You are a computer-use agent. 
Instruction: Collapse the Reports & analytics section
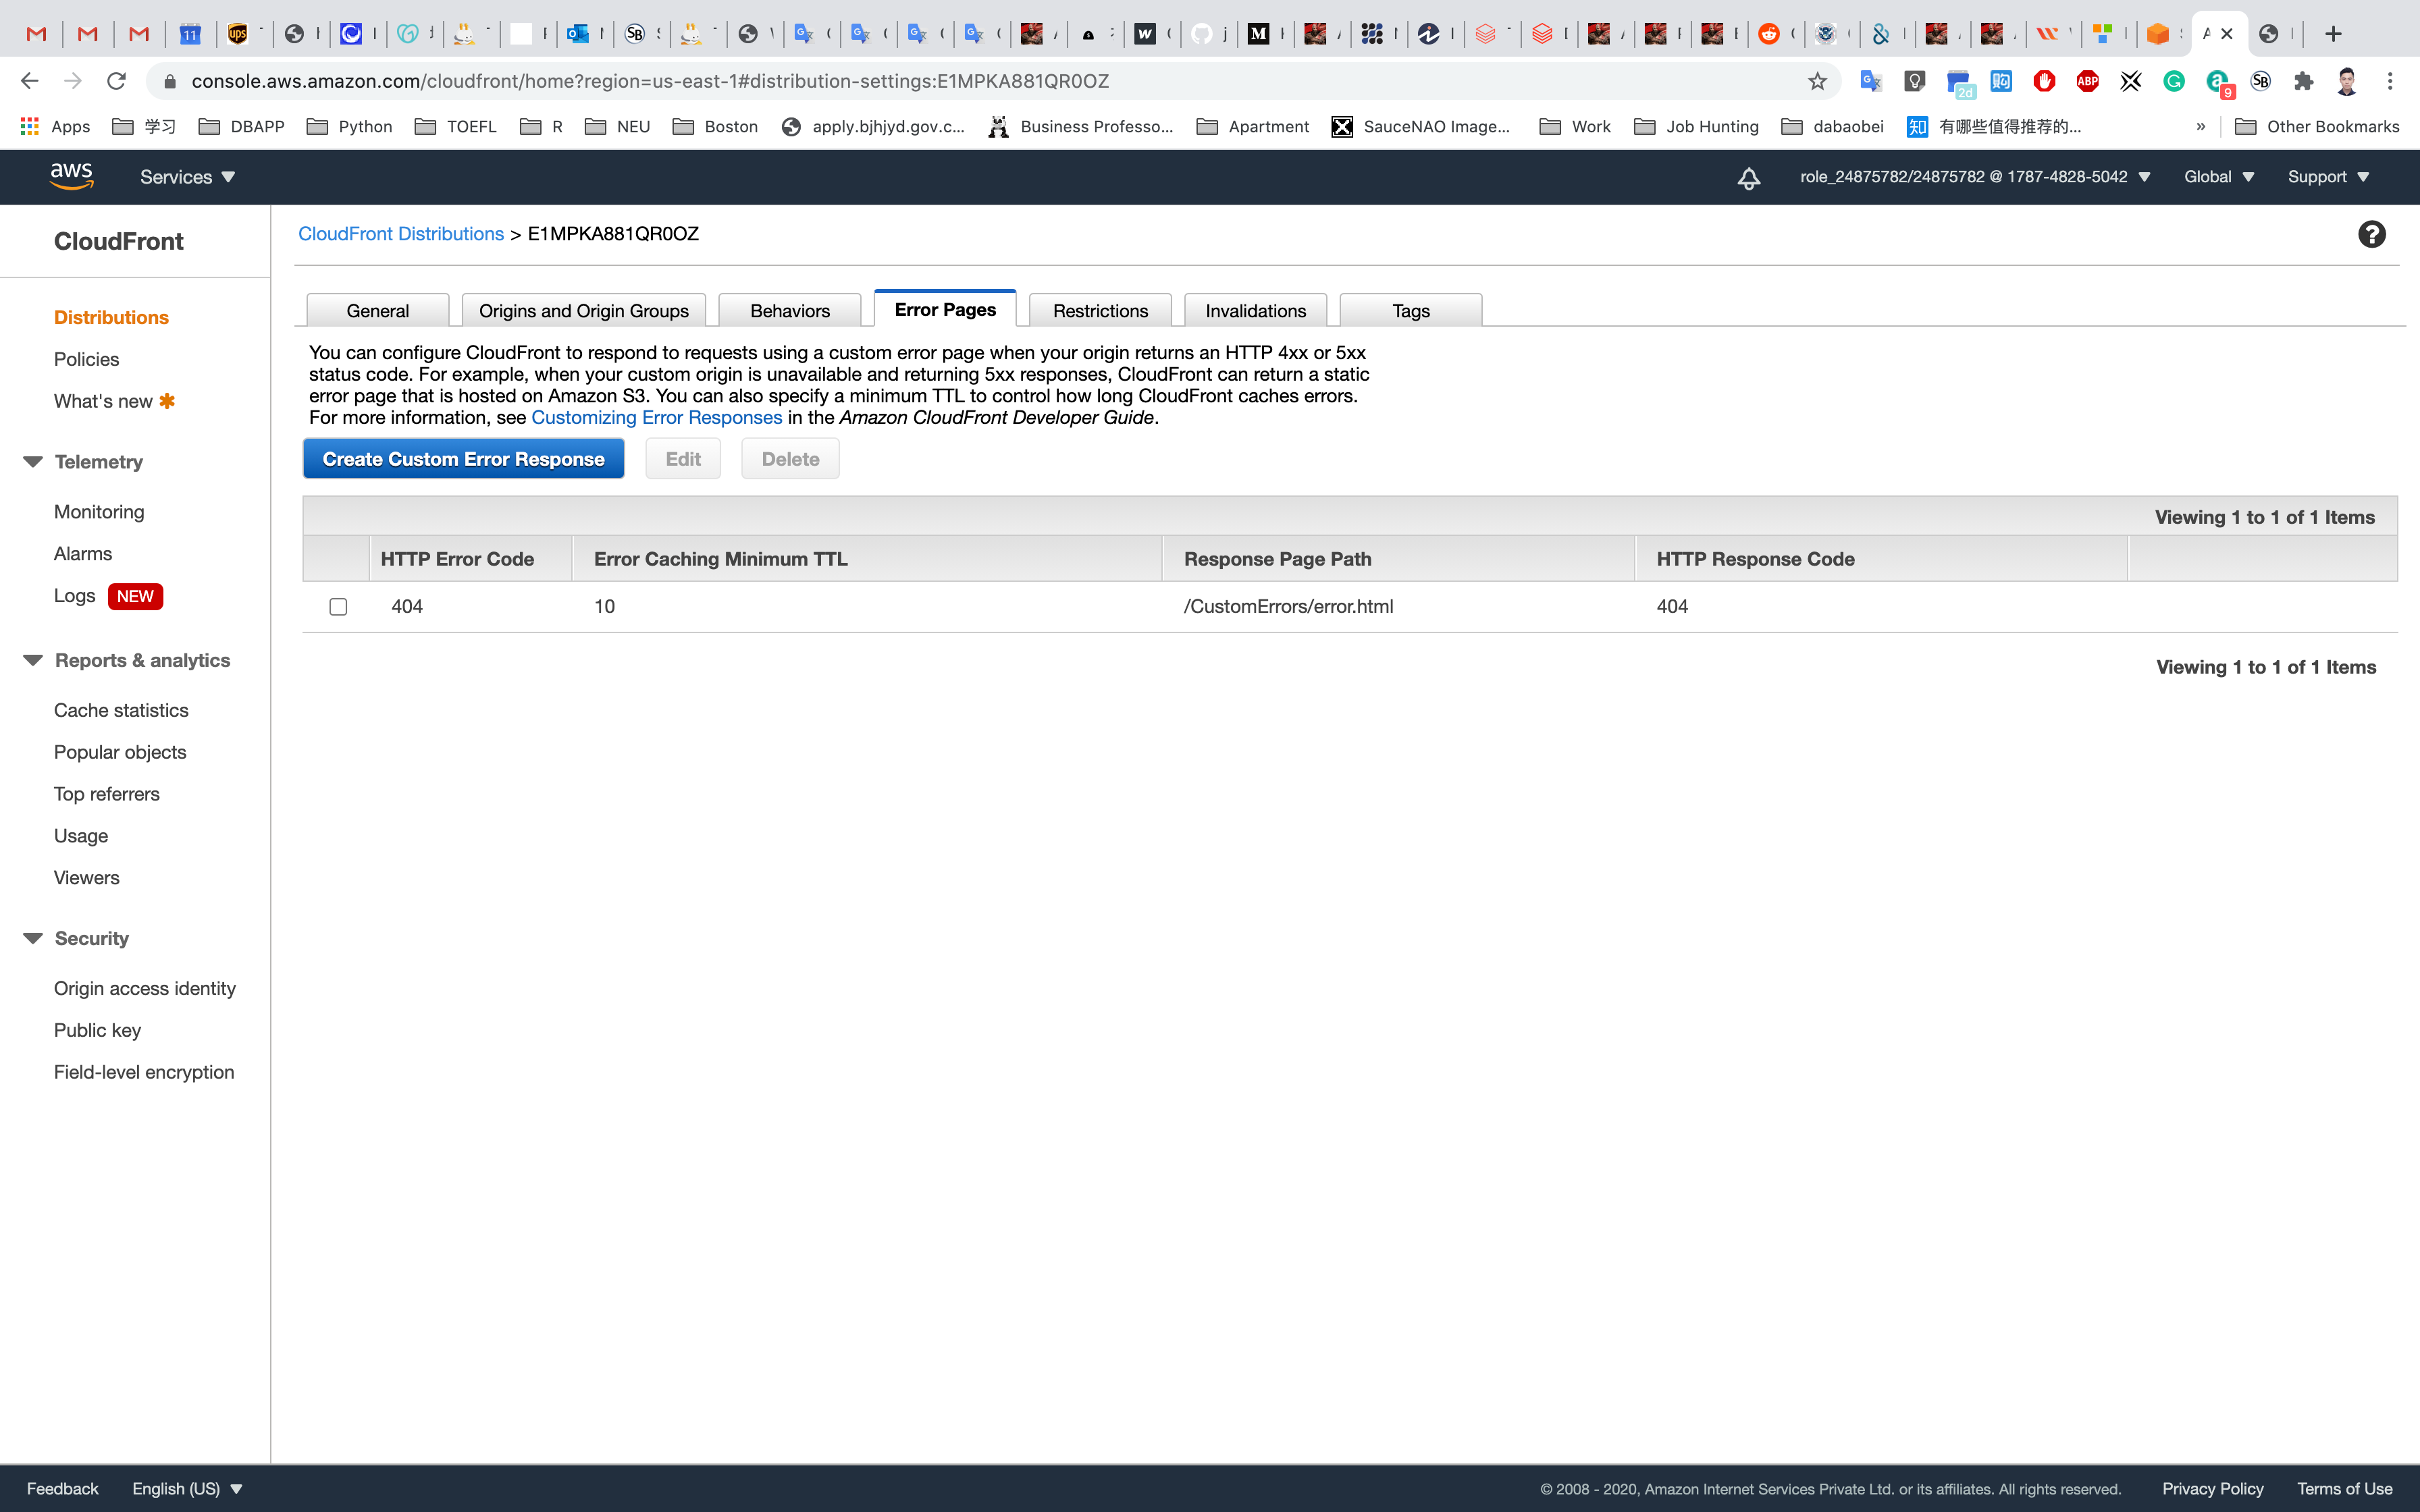coord(33,660)
